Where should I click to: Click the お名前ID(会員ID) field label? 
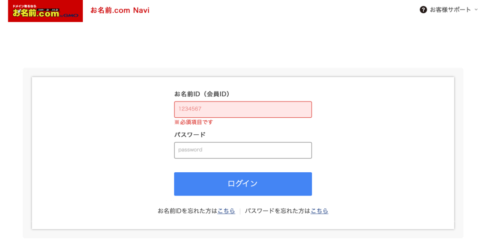pyautogui.click(x=202, y=94)
